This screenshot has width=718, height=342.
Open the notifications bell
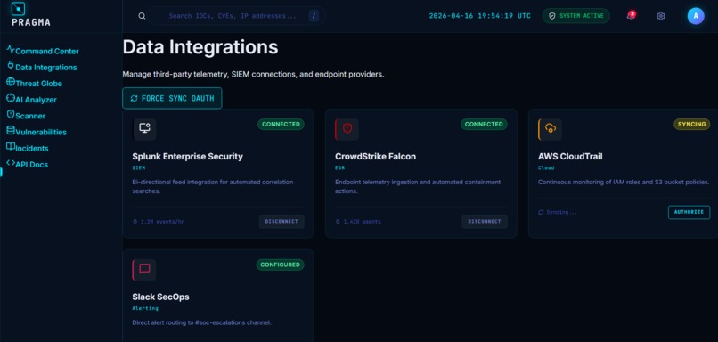pyautogui.click(x=631, y=16)
